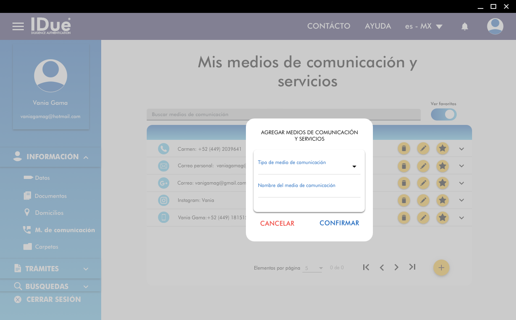Viewport: 516px width, 320px height.
Task: Mark Correo personal entry as favorite
Action: tap(443, 166)
